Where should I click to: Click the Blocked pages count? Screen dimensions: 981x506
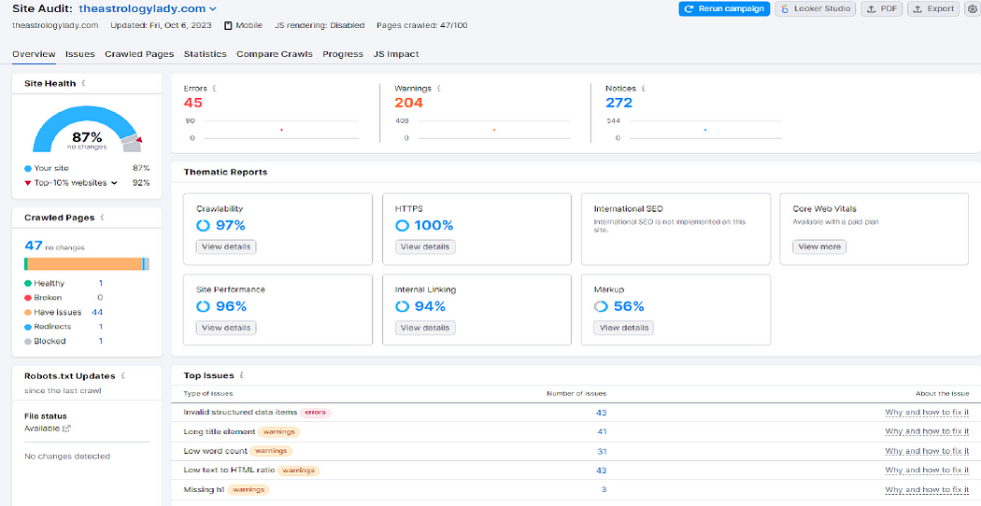pos(100,341)
